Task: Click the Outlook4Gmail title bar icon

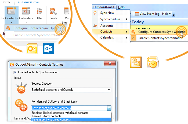Action: [12, 65]
